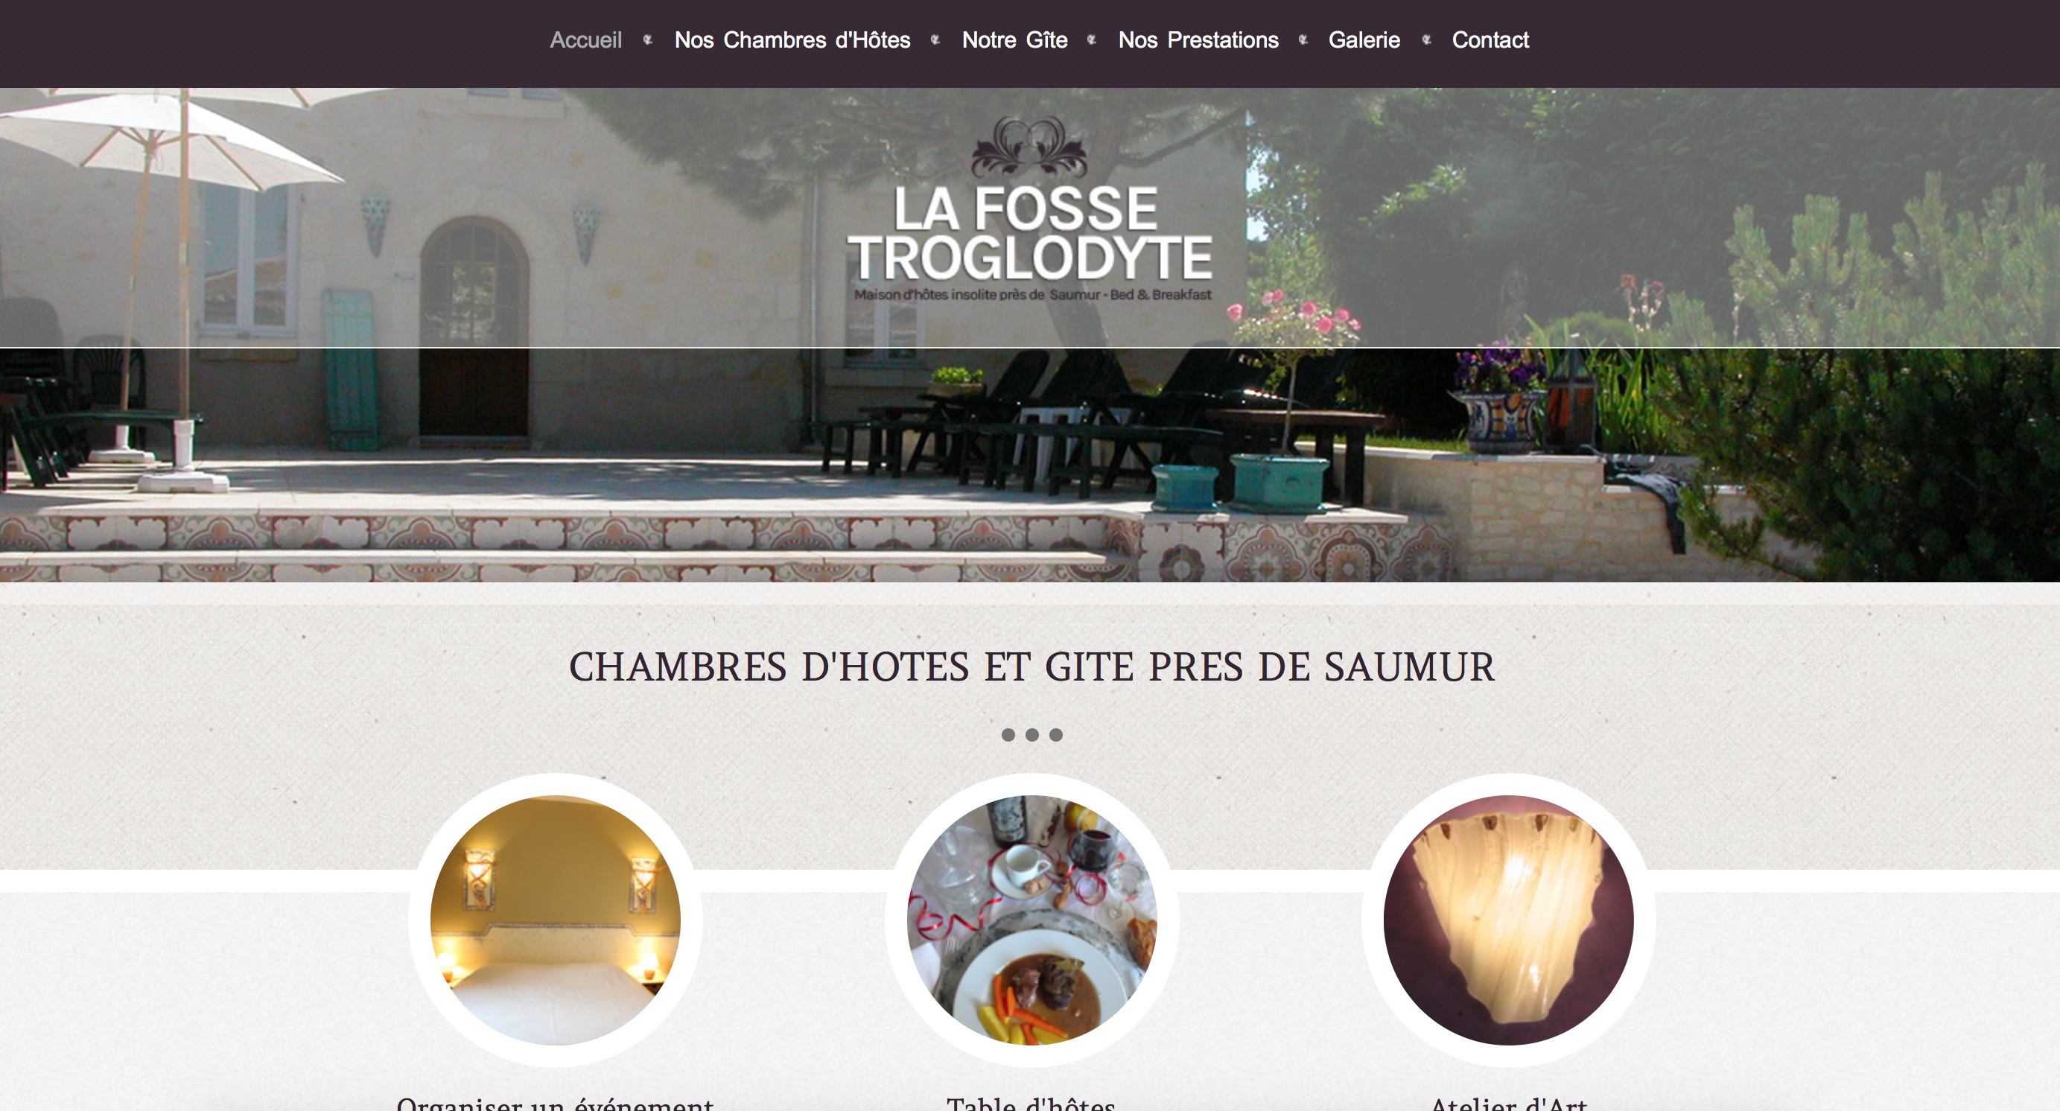The image size is (2060, 1111).
Task: Select the middle dot under the heading
Action: click(x=1031, y=734)
